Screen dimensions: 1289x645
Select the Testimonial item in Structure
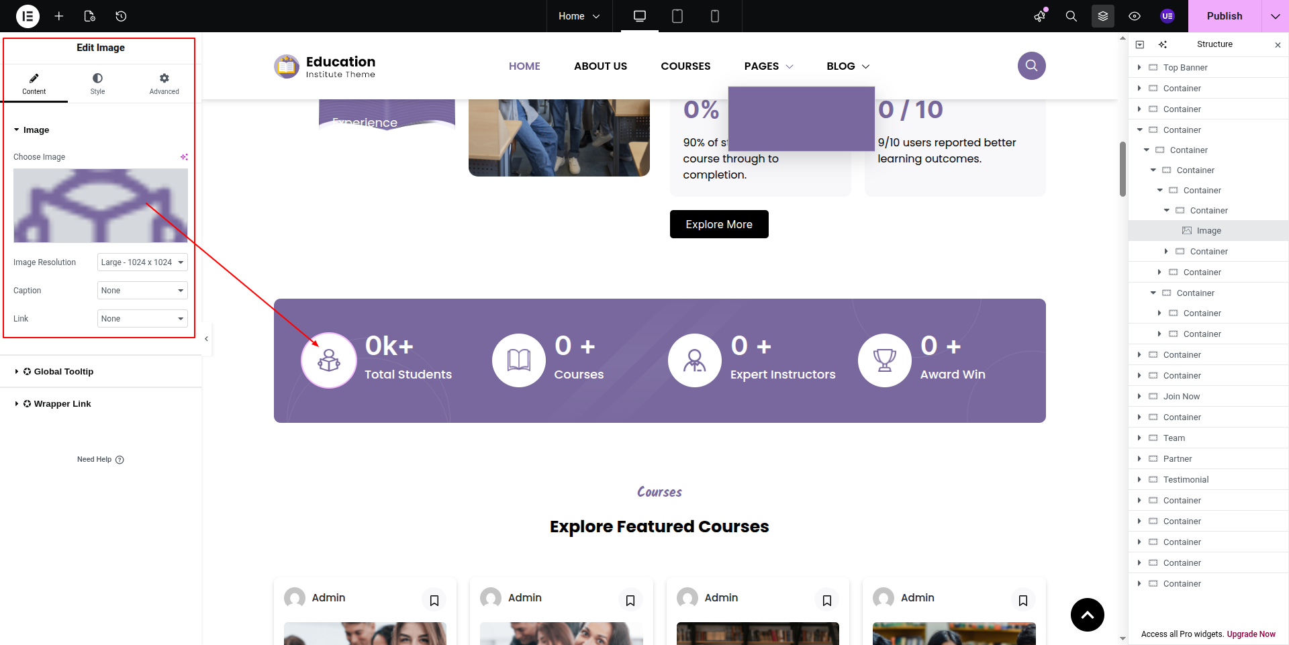coord(1186,480)
